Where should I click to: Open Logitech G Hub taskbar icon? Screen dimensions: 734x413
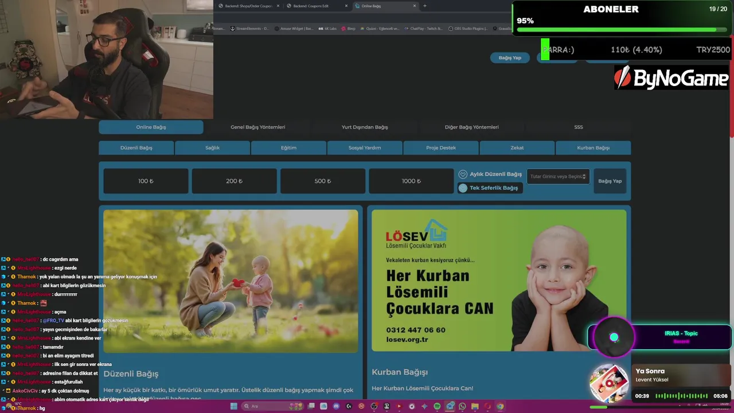pos(349,406)
